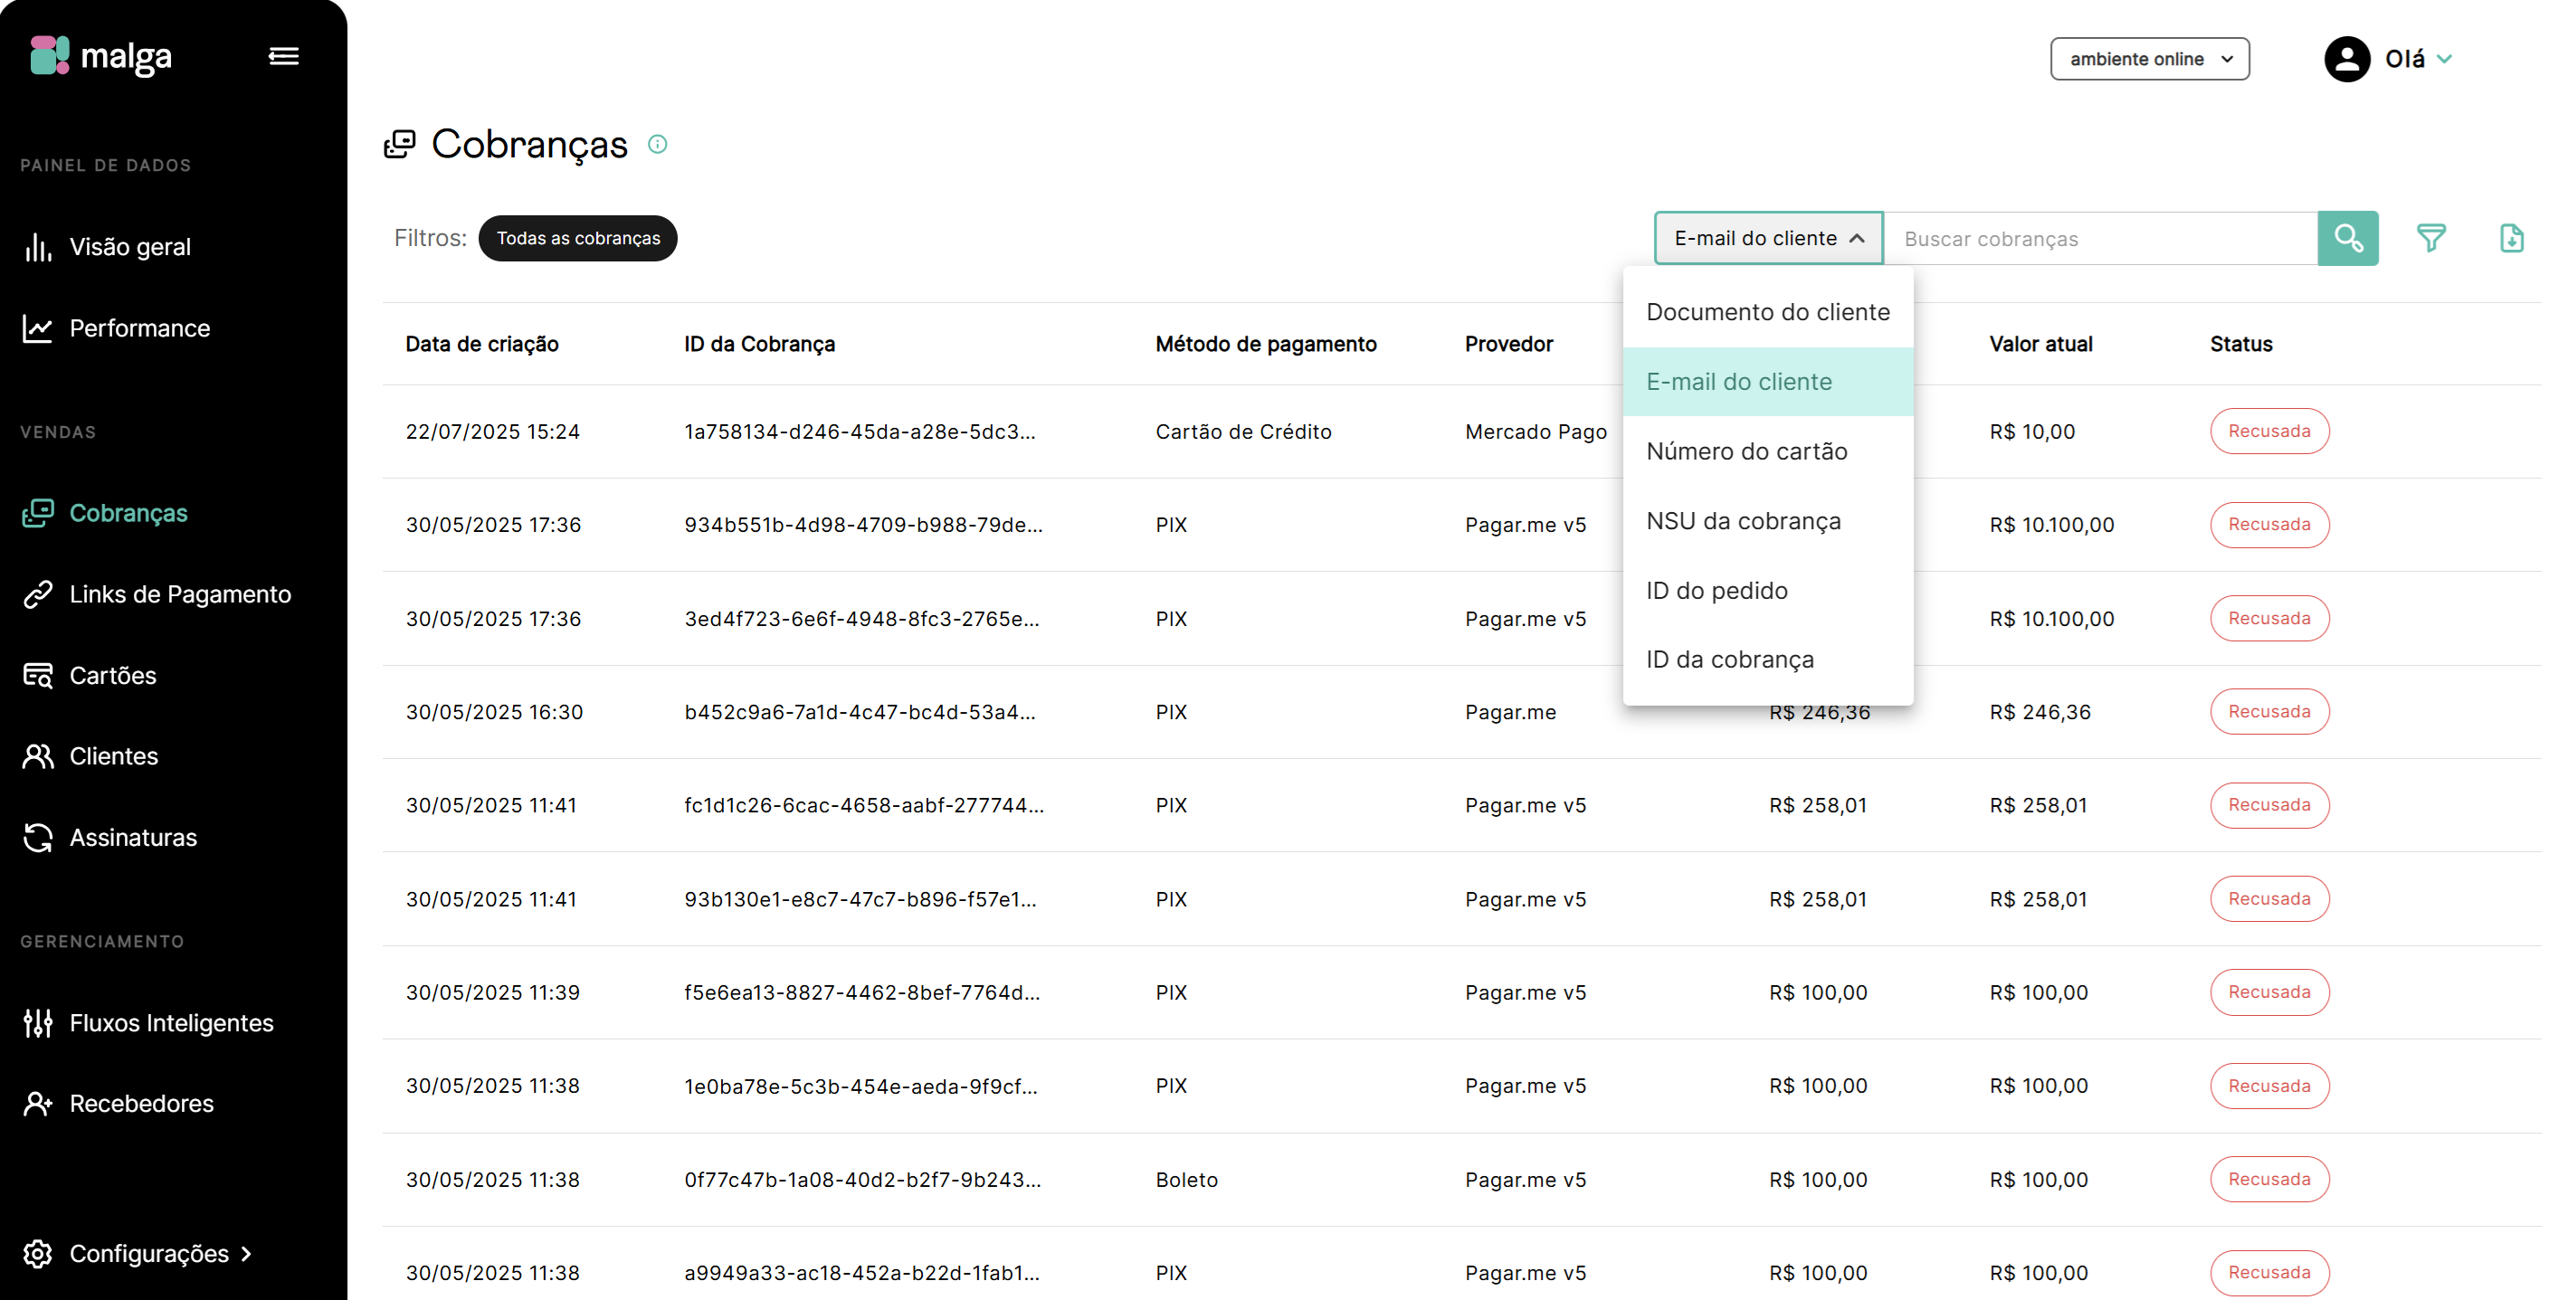Open Links de Pagamento section
2576x1300 pixels.
coord(180,594)
